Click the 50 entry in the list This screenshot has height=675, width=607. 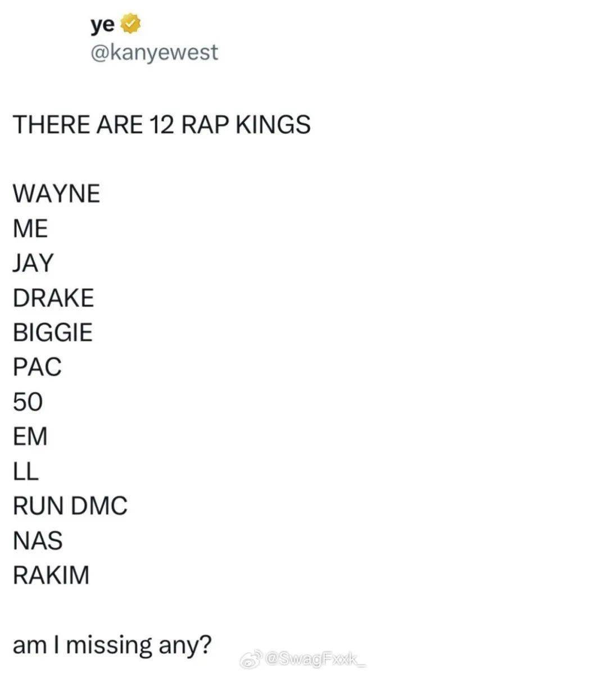[x=28, y=402]
